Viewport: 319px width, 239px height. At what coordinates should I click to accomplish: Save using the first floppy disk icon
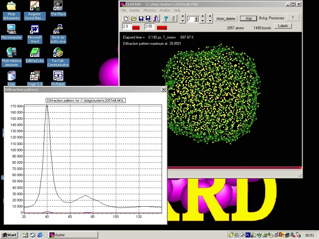pos(141,19)
